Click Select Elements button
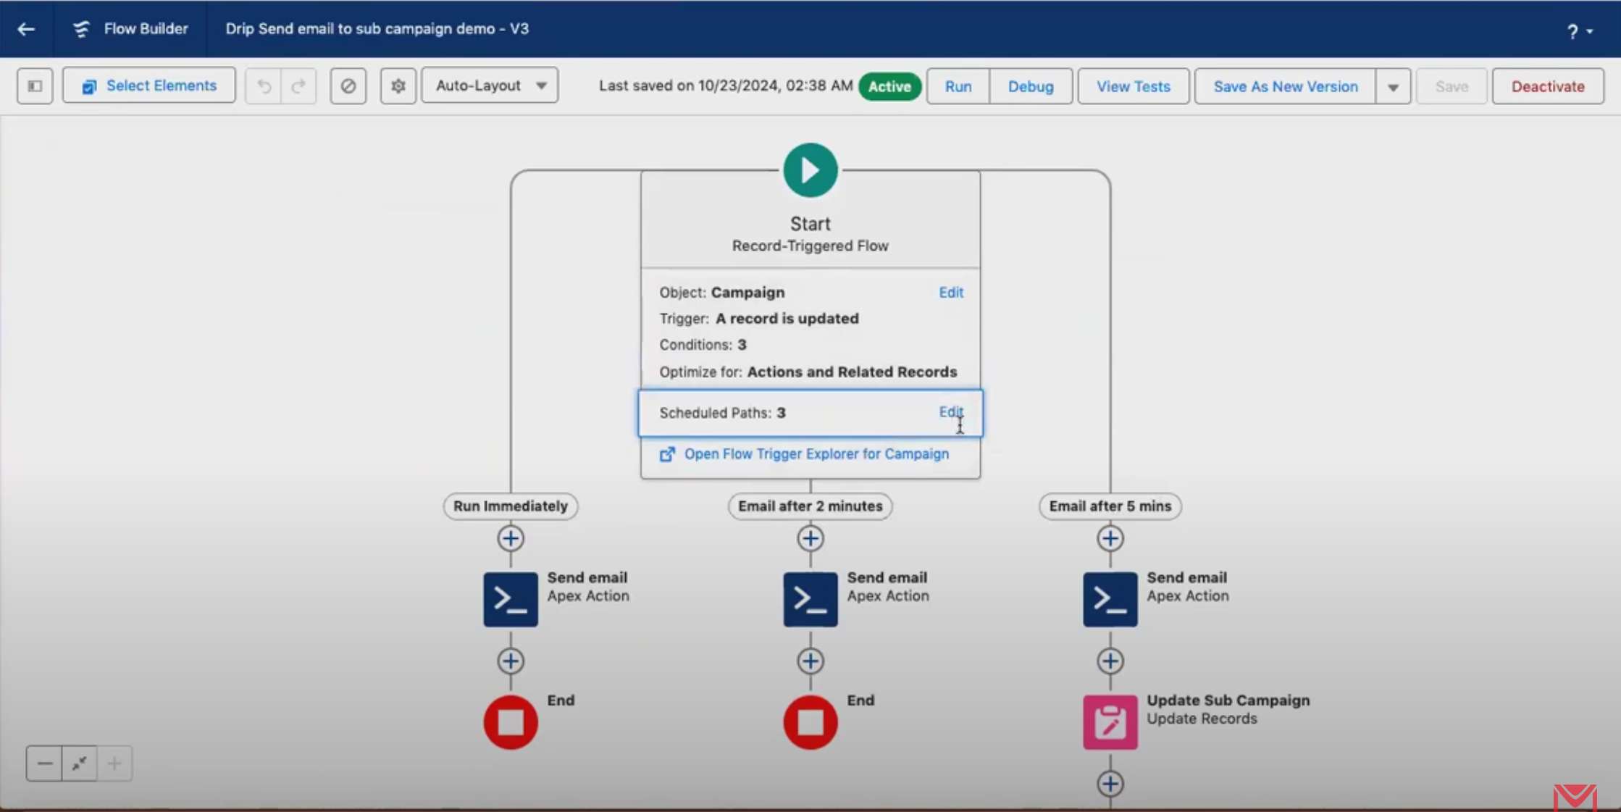1621x812 pixels. tap(149, 86)
